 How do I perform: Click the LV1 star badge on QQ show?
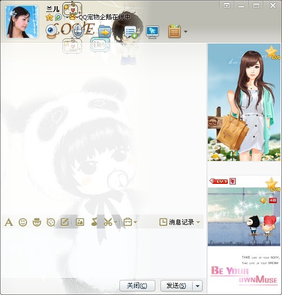[273, 52]
